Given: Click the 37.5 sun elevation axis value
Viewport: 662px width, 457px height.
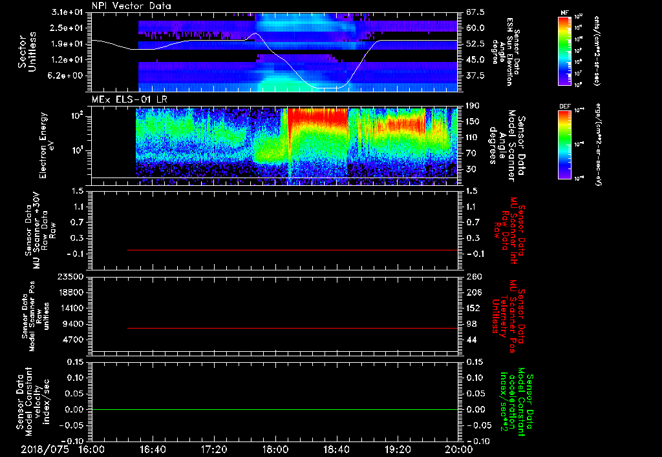Looking at the screenshot, I should pyautogui.click(x=475, y=76).
